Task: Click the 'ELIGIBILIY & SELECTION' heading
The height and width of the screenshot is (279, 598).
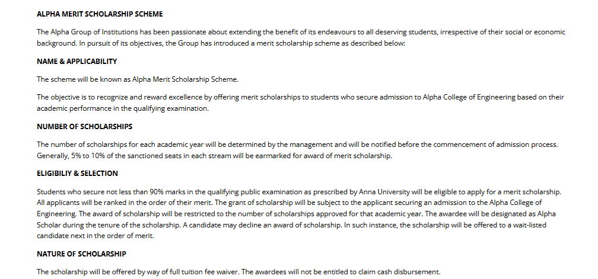Action: click(77, 174)
